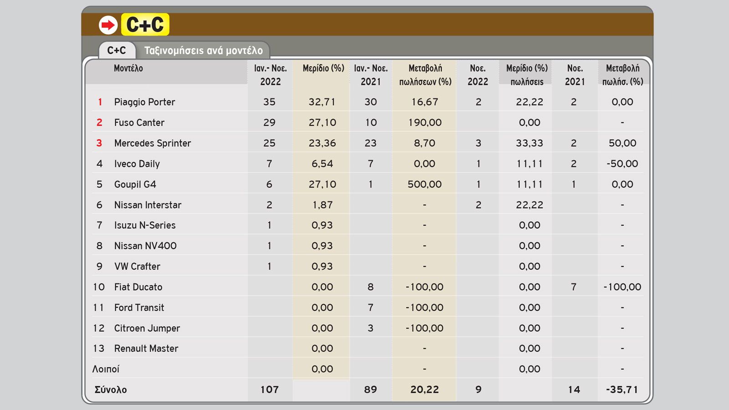Click Mercedes Sprinter share value 23,36
The width and height of the screenshot is (729, 410).
[x=322, y=143]
